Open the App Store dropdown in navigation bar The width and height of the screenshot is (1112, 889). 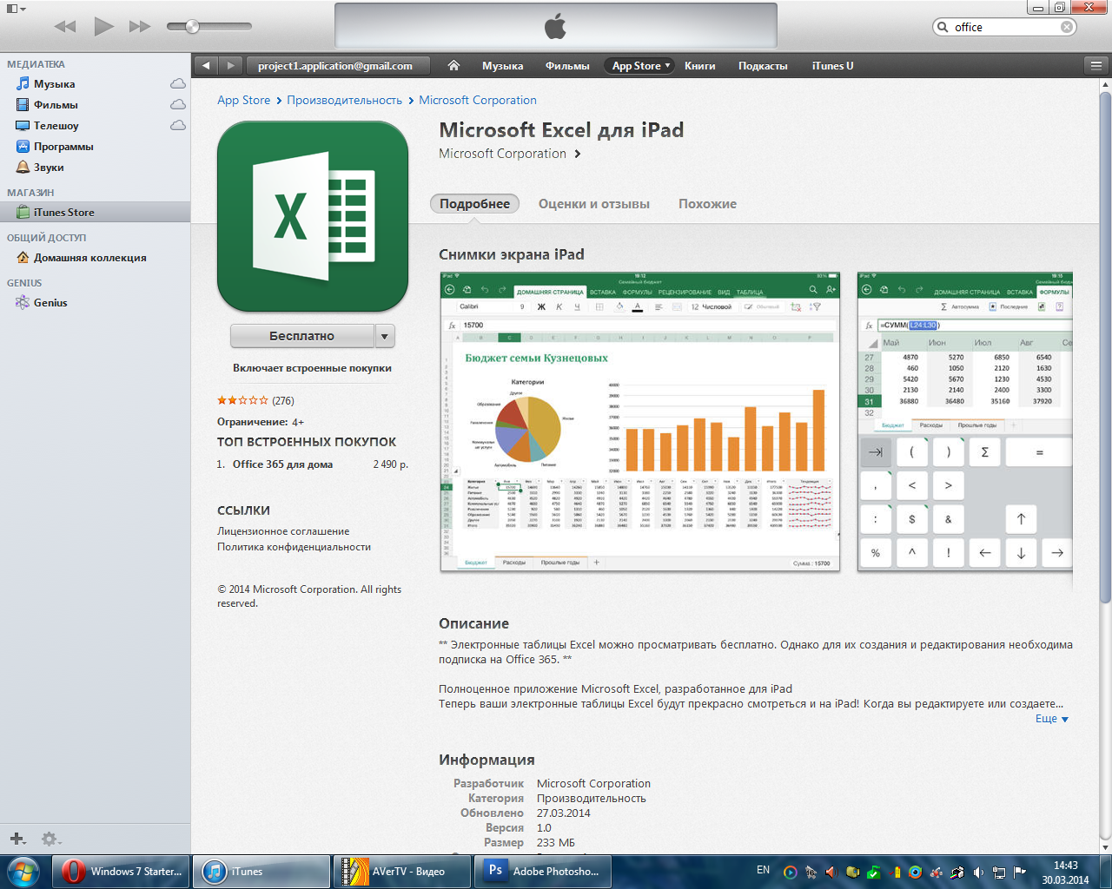click(x=640, y=66)
